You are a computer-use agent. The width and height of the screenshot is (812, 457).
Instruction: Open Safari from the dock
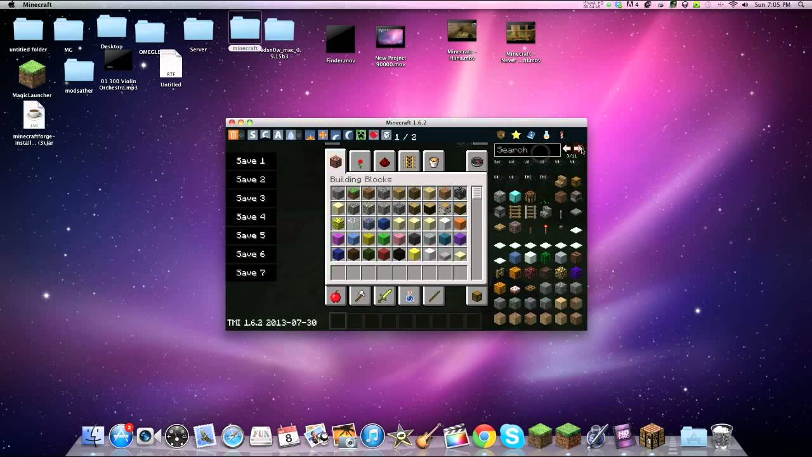coord(233,435)
